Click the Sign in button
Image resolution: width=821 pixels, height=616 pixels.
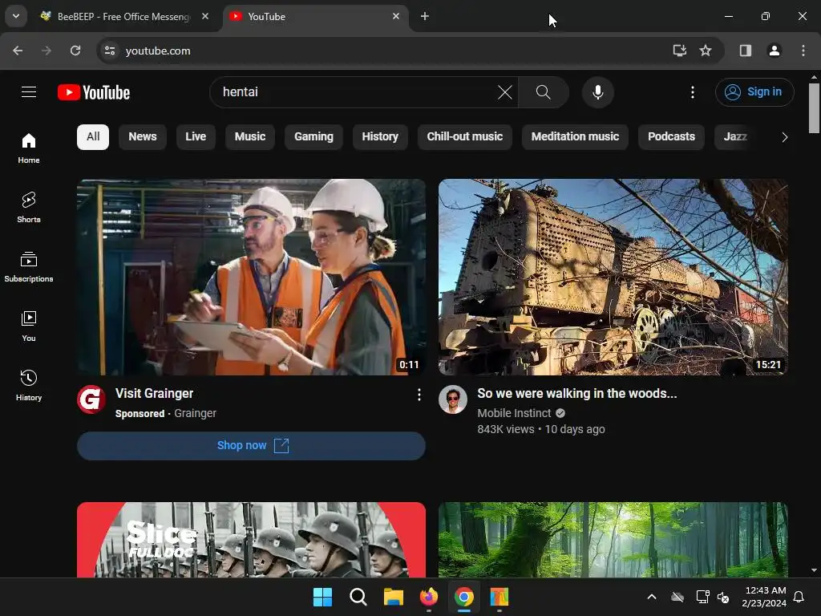(x=754, y=92)
